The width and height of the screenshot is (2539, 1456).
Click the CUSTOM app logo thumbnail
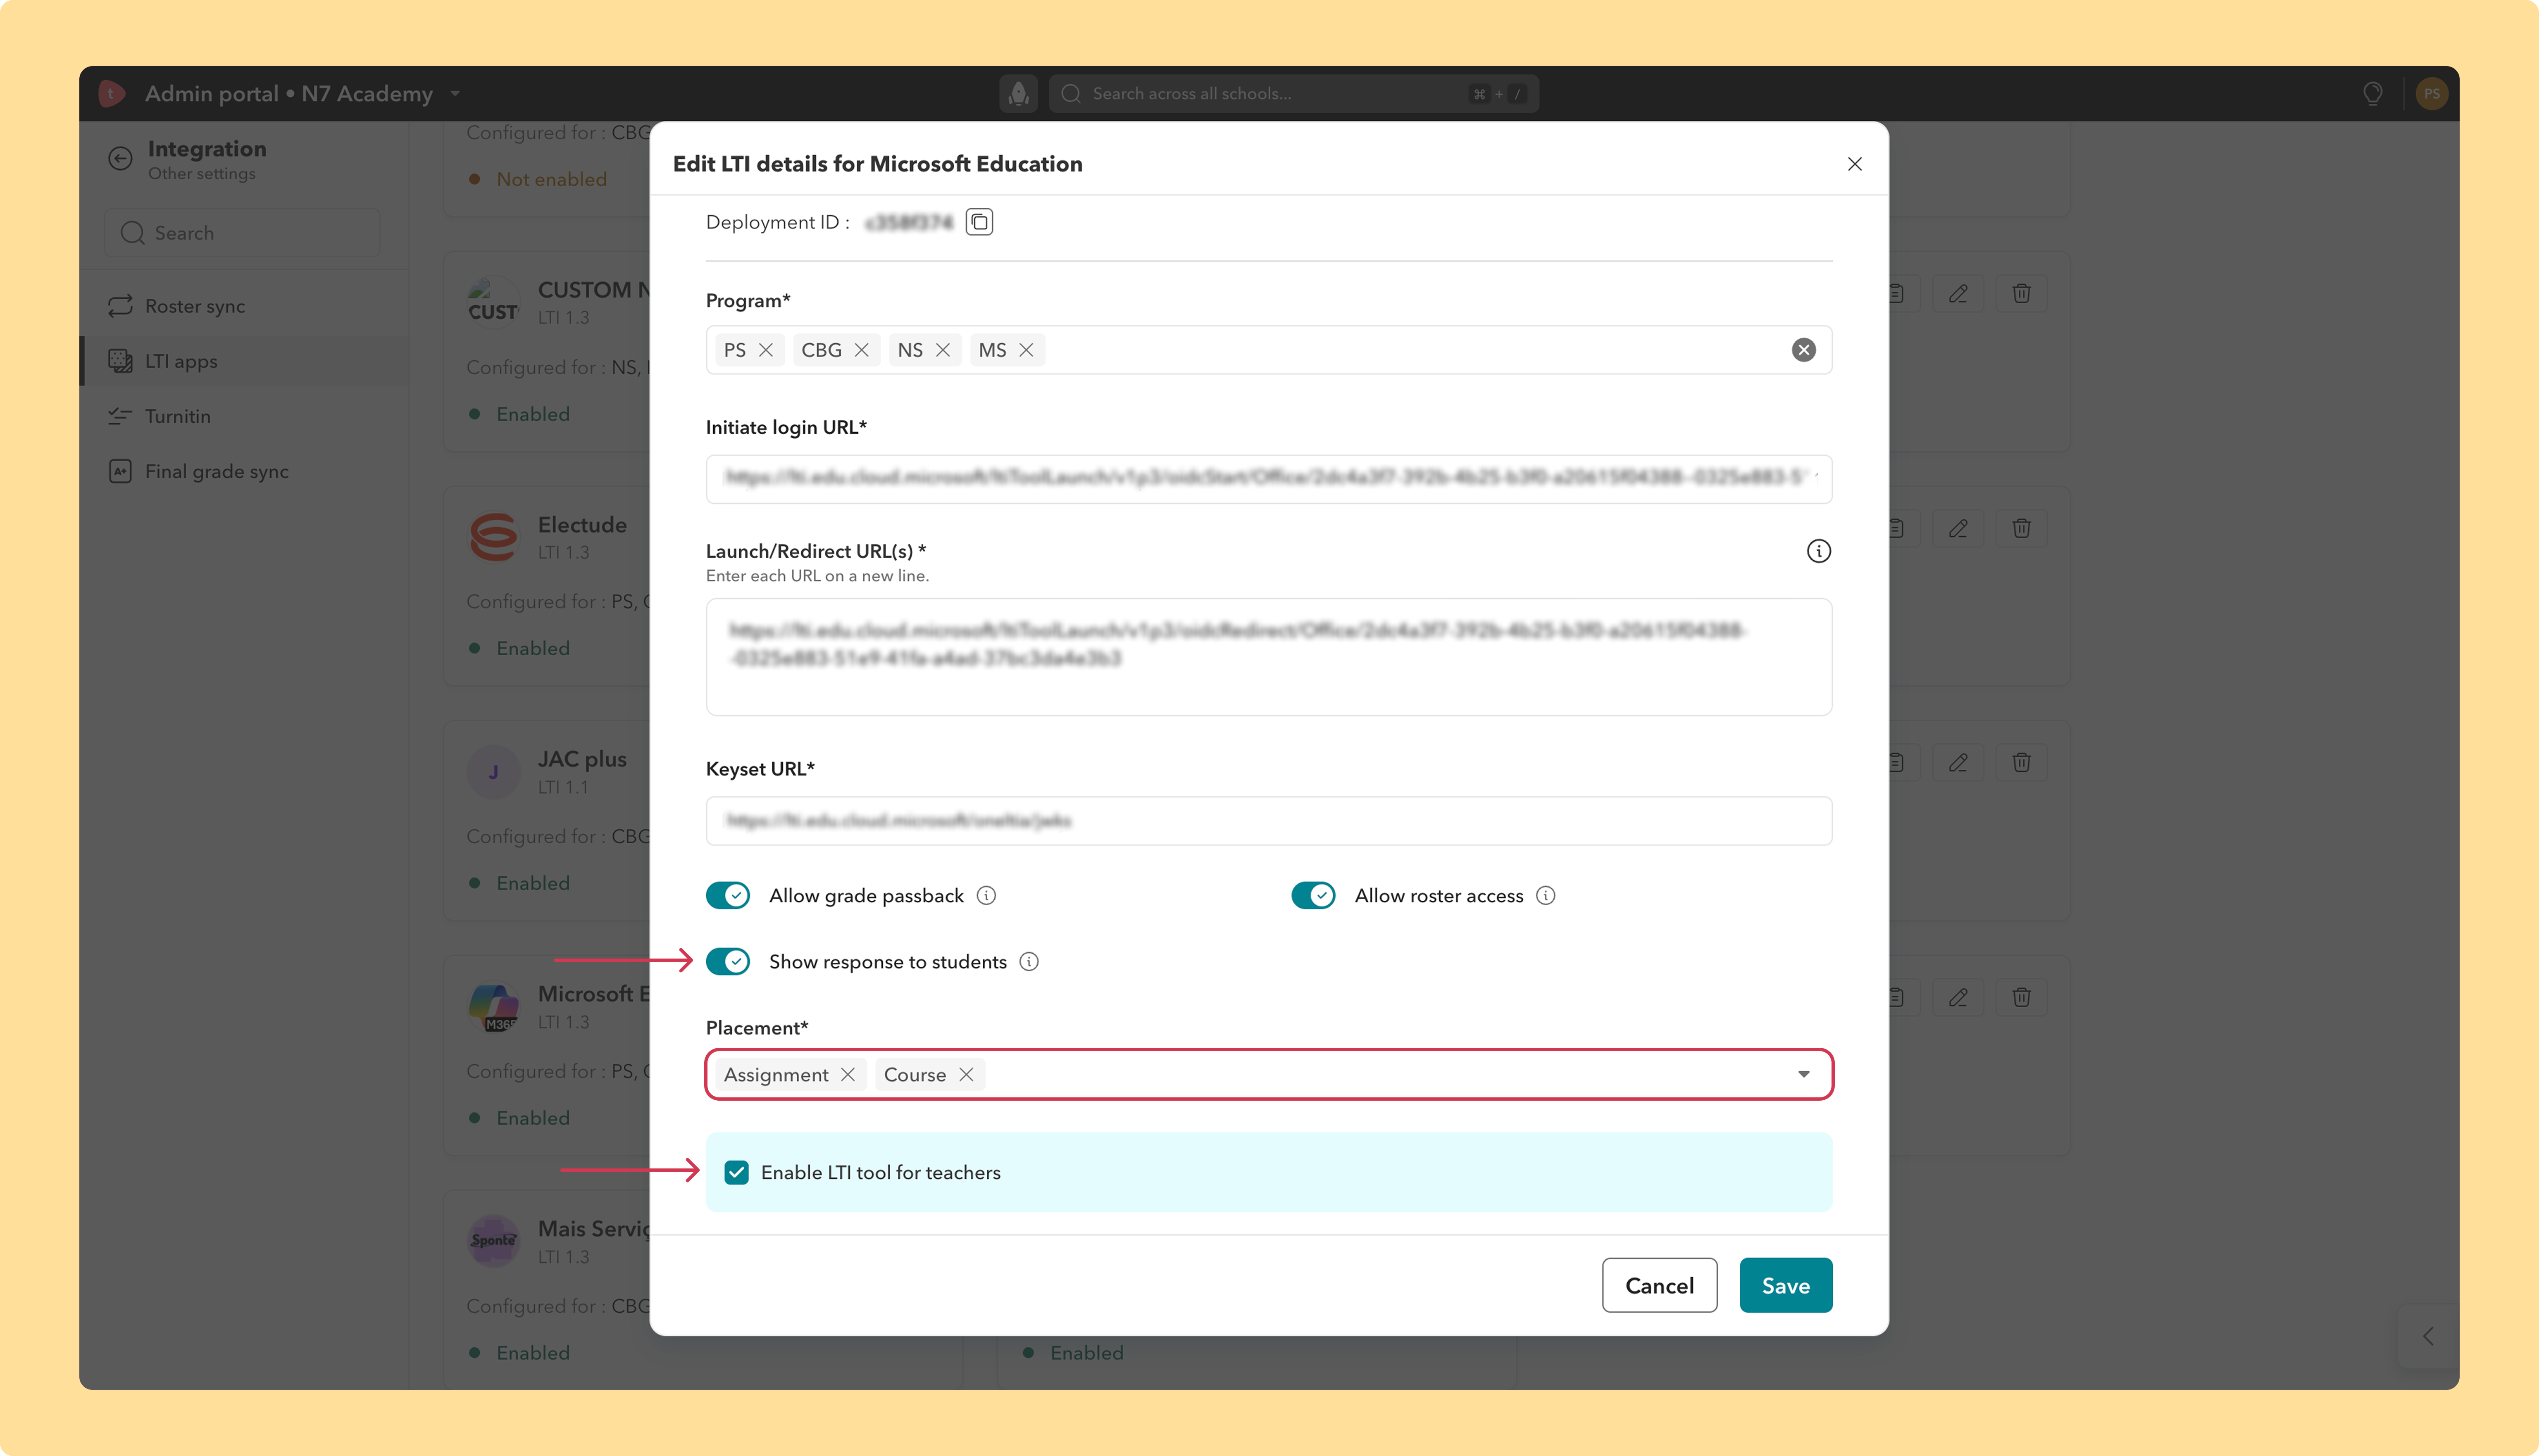(x=493, y=302)
